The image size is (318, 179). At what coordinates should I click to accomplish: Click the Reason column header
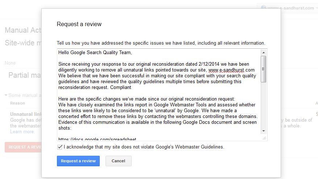coord(18,103)
